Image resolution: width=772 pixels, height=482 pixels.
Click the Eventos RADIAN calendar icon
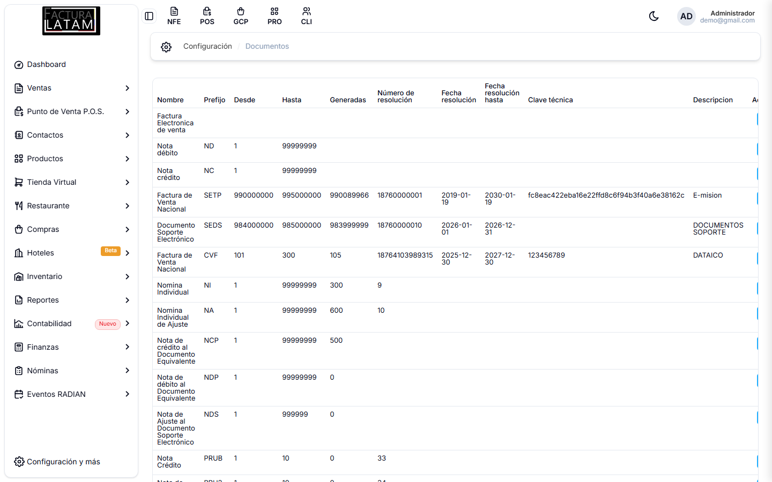[19, 395]
